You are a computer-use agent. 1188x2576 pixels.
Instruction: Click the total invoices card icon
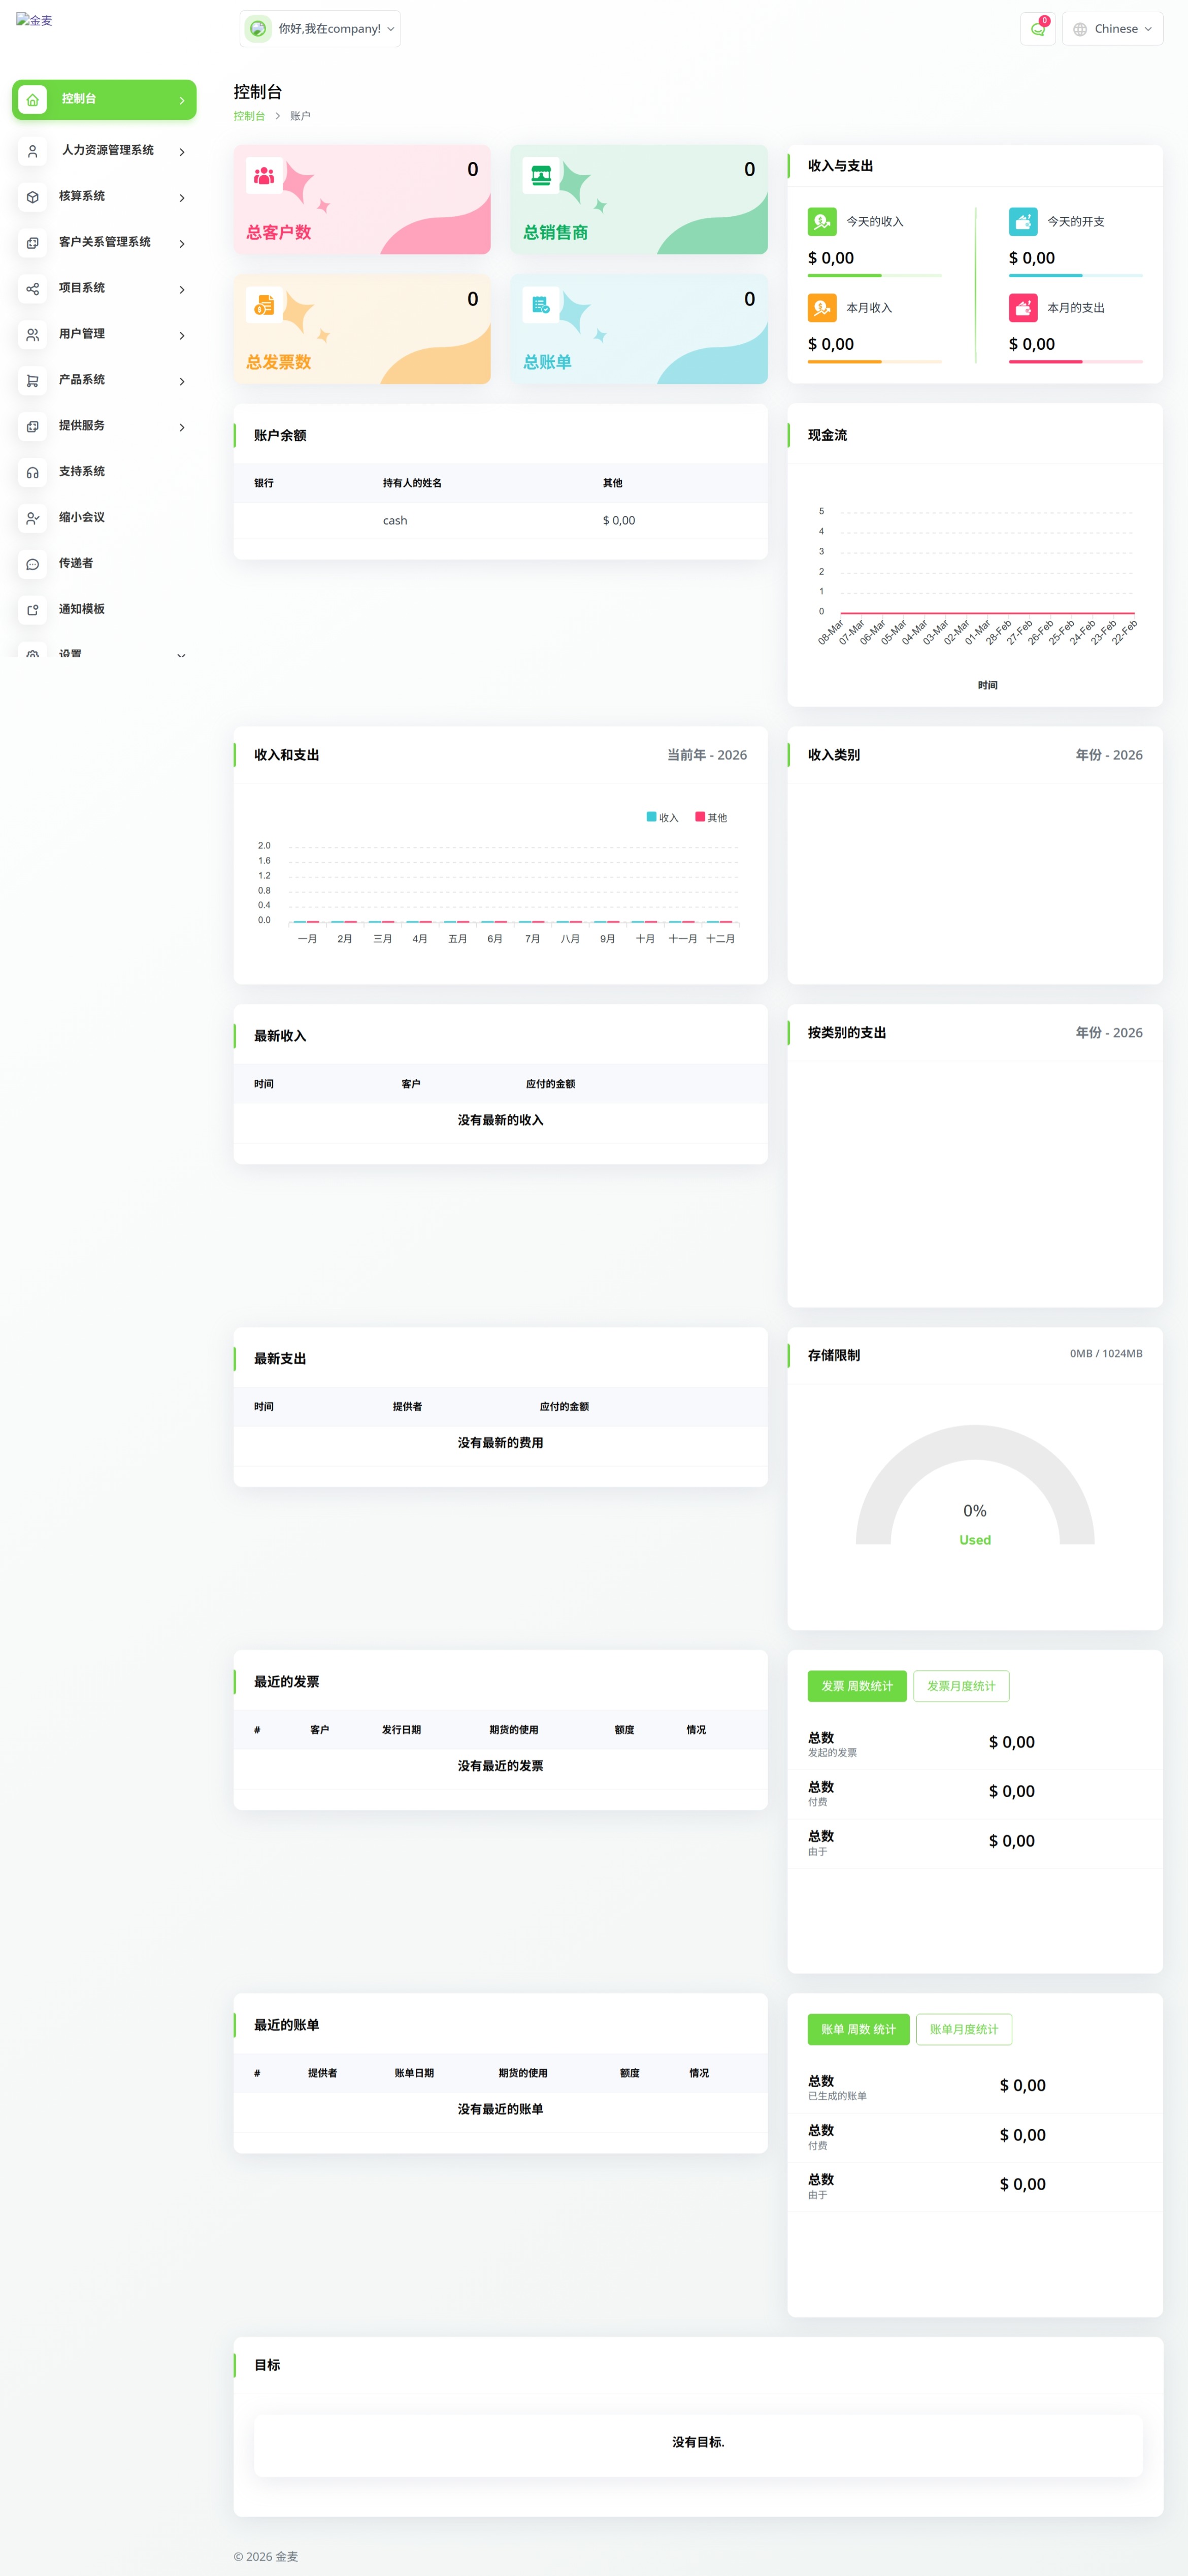click(x=264, y=305)
